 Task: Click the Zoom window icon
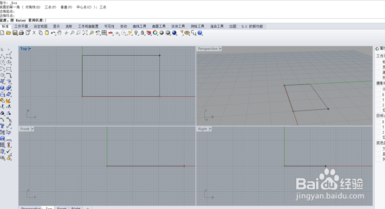pos(79,33)
